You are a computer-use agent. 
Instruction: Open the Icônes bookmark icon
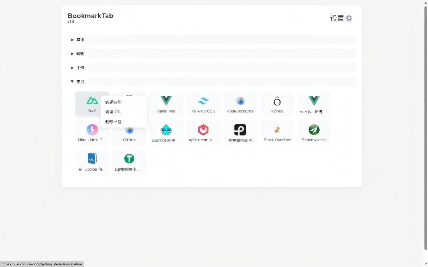click(x=277, y=101)
